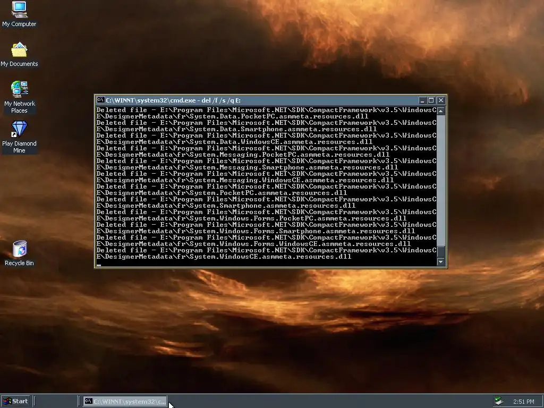
Task: Open the cmd.exe window system menu icon
Action: (x=100, y=100)
